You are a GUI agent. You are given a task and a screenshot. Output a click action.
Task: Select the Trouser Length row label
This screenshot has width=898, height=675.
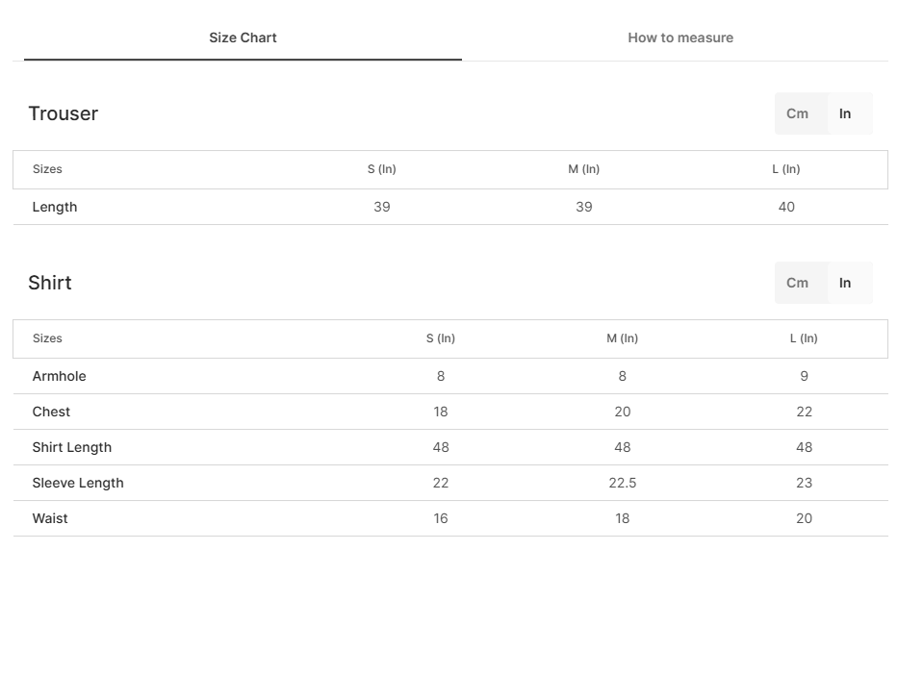click(x=55, y=207)
